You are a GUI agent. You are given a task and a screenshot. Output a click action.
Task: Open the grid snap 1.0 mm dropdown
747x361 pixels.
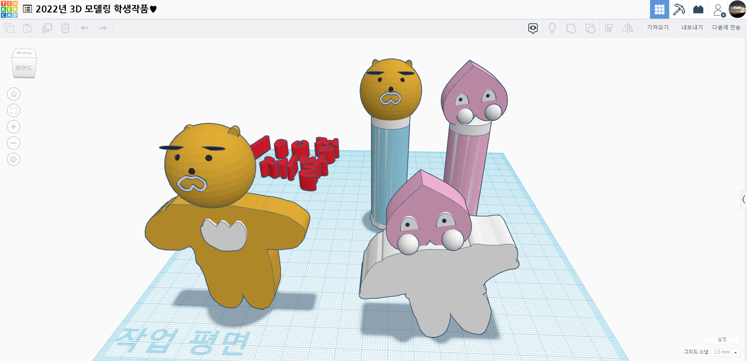(725, 352)
